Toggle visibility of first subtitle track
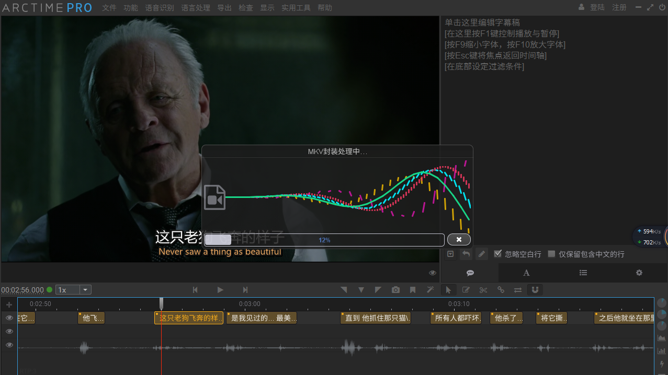 click(9, 318)
